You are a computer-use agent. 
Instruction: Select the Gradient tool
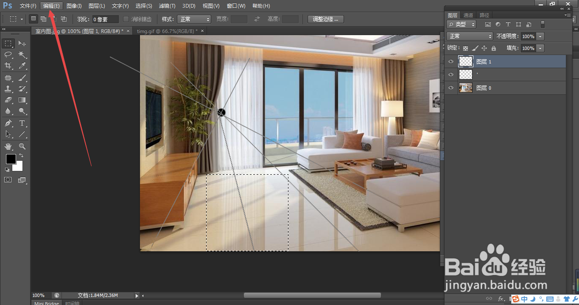pyautogui.click(x=22, y=100)
